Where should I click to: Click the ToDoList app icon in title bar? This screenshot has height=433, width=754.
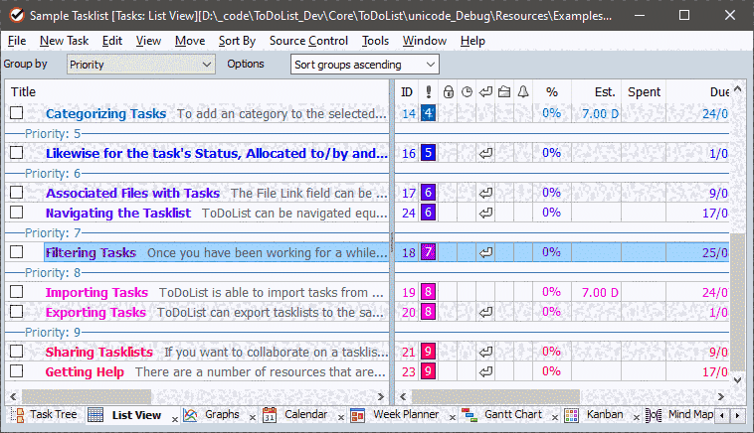pyautogui.click(x=17, y=15)
